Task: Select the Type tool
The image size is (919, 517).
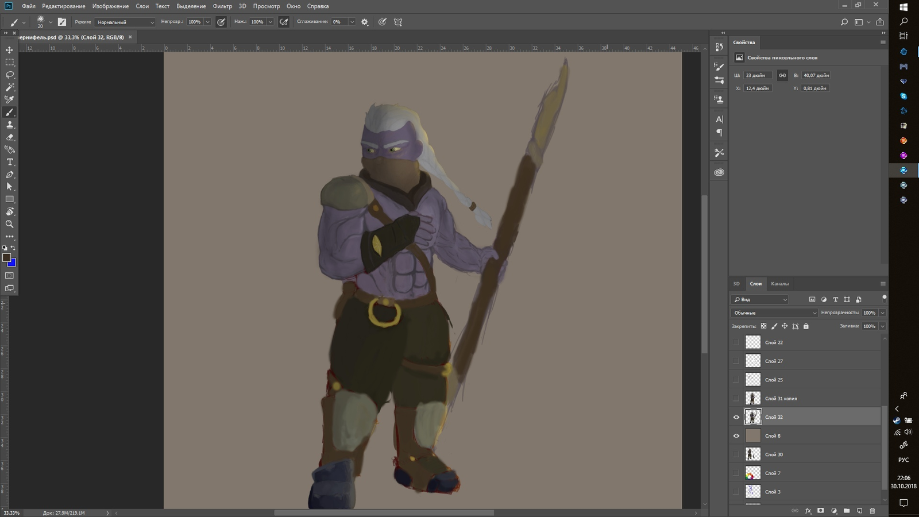Action: tap(9, 162)
